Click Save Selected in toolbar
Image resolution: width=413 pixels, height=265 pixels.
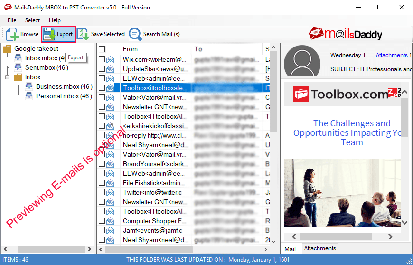pyautogui.click(x=101, y=34)
